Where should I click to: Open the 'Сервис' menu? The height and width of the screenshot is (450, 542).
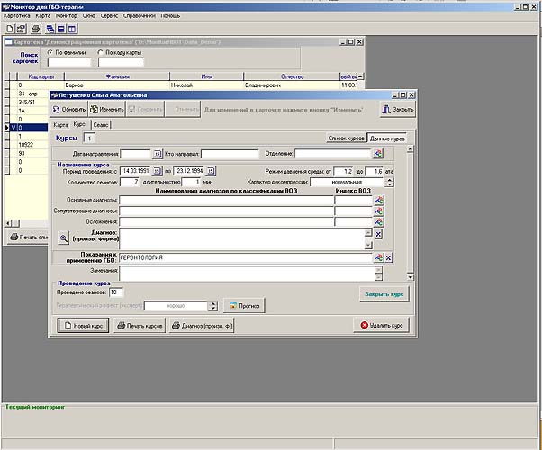click(x=109, y=16)
